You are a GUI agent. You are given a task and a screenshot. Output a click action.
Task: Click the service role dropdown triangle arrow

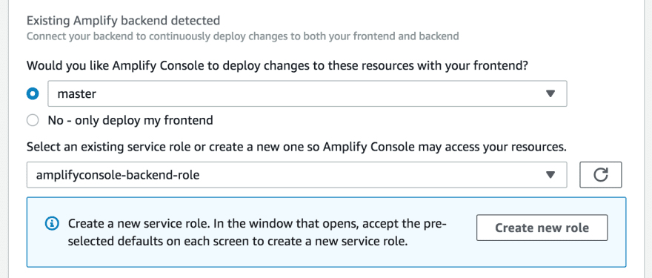point(550,175)
